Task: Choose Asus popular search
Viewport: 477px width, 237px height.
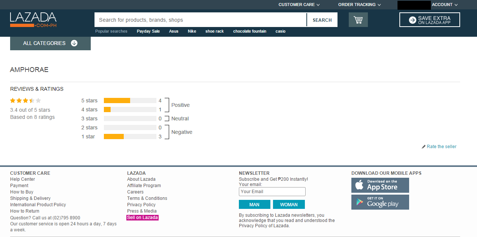Action: point(174,31)
